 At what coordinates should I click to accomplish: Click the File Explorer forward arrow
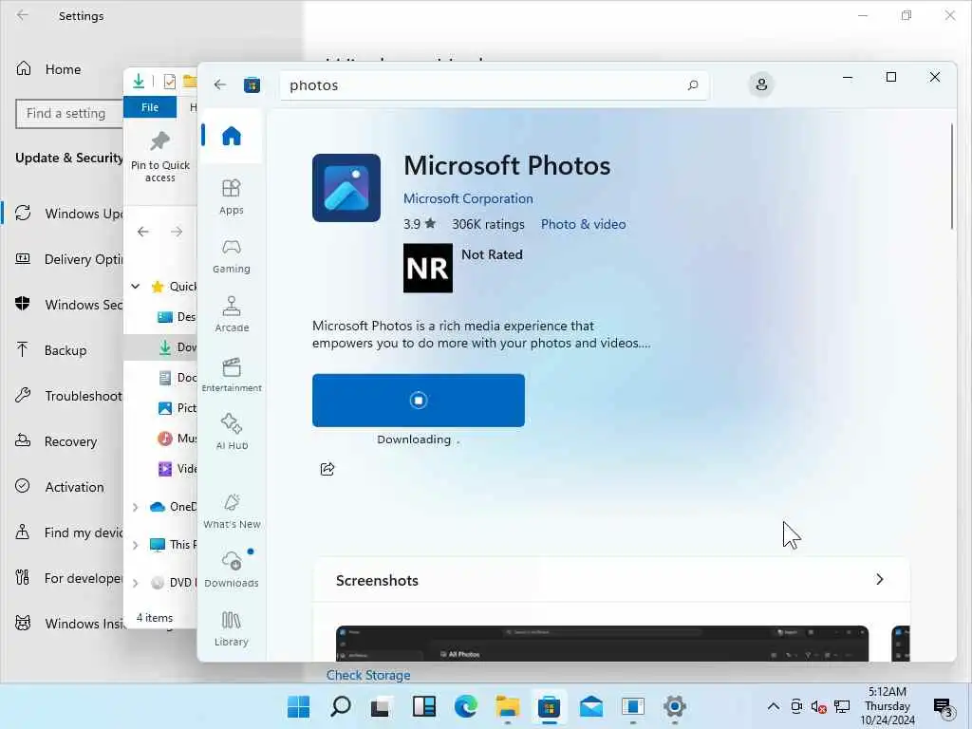click(177, 232)
